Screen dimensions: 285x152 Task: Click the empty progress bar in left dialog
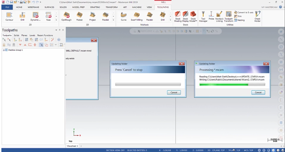[x=148, y=84]
